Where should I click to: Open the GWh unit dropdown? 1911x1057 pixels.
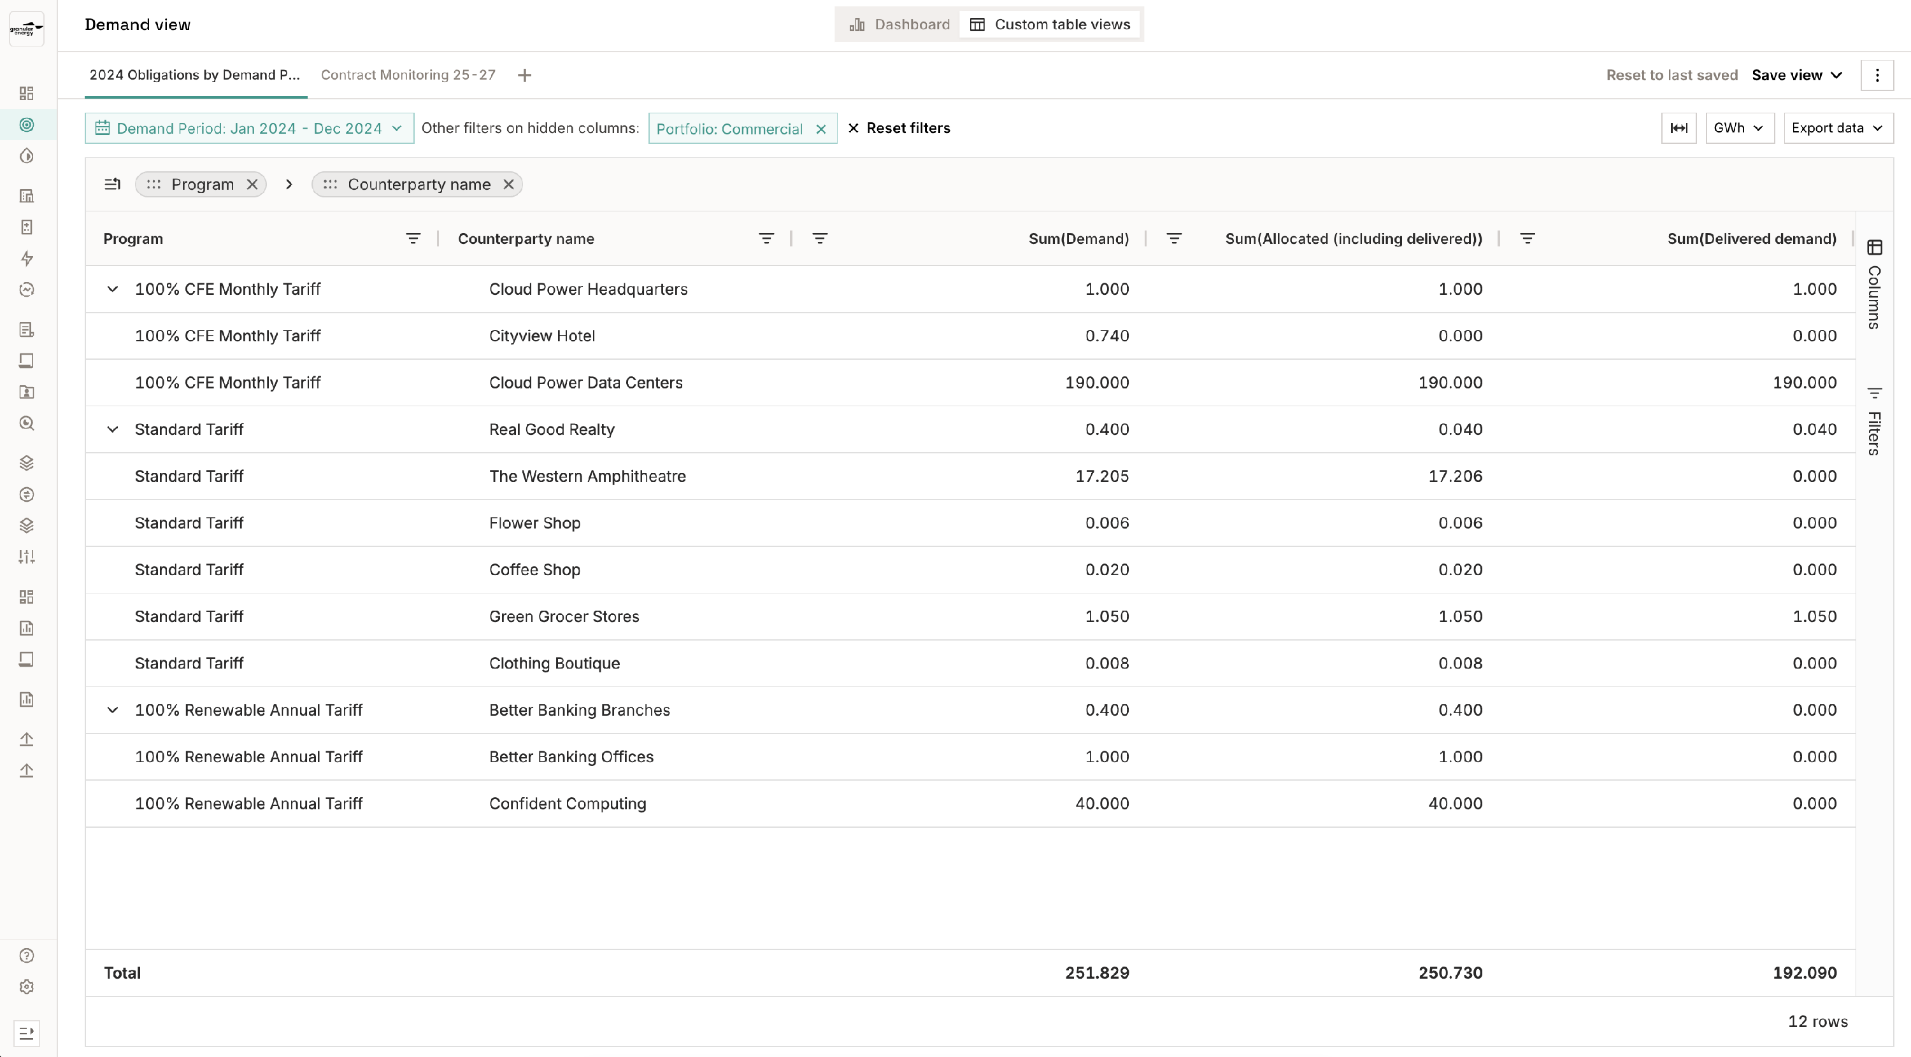coord(1739,129)
